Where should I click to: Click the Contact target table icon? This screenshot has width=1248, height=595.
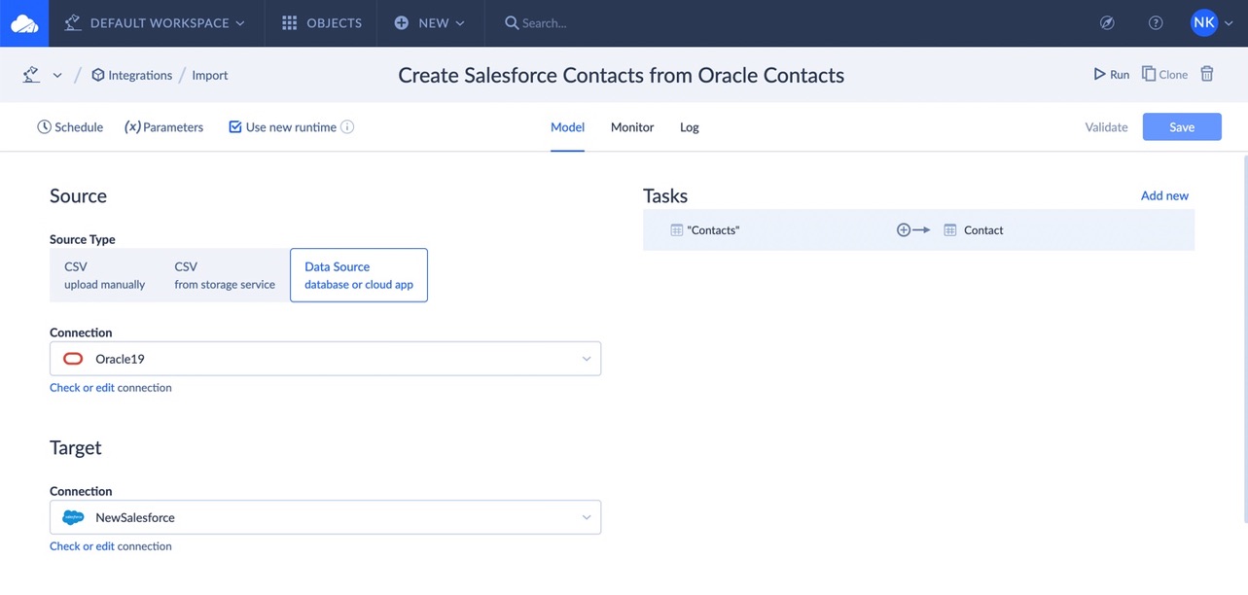pyautogui.click(x=950, y=230)
